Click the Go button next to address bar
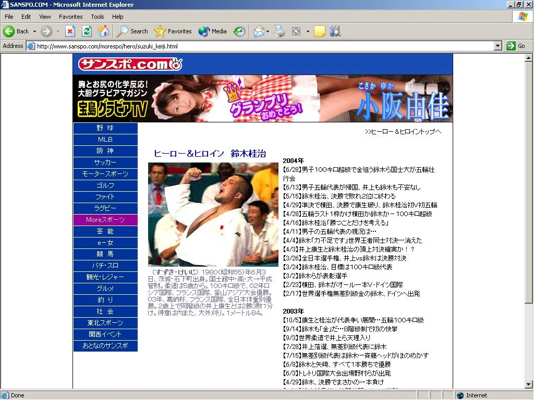 516,46
